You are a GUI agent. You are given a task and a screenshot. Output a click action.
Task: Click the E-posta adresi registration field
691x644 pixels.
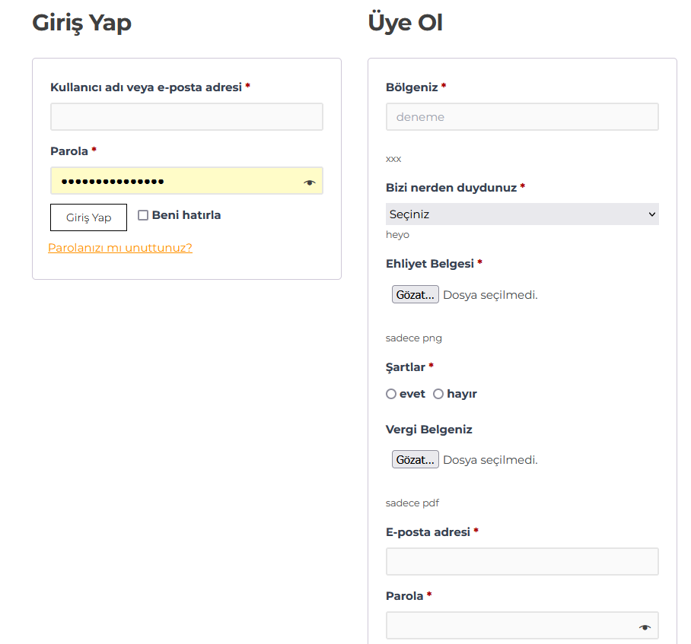coord(522,561)
